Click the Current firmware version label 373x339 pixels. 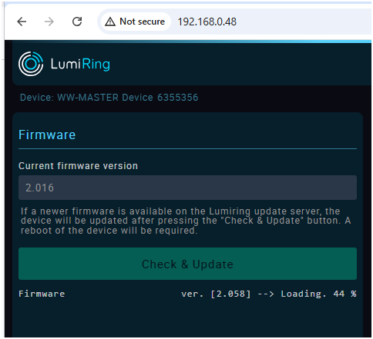click(78, 166)
